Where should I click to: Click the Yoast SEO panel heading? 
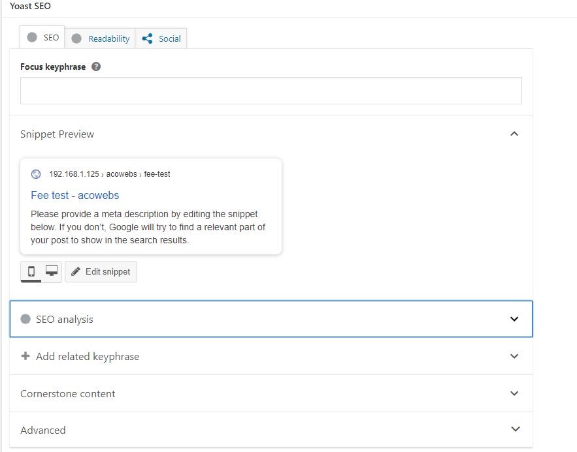coord(30,6)
